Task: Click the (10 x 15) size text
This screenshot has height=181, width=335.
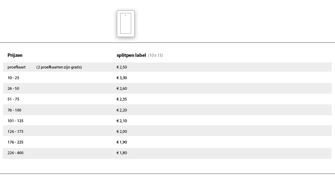Action: [x=156, y=55]
